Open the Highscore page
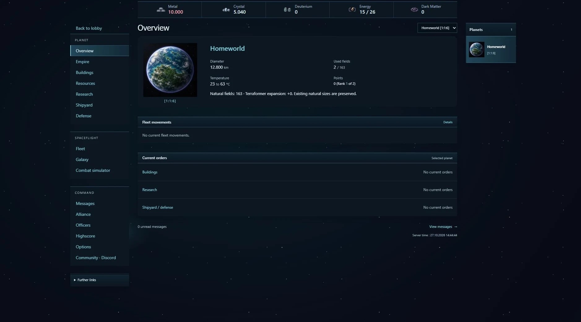581x322 pixels. click(100, 236)
